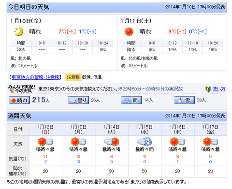Click the 週間天気 header bar

tap(117, 116)
